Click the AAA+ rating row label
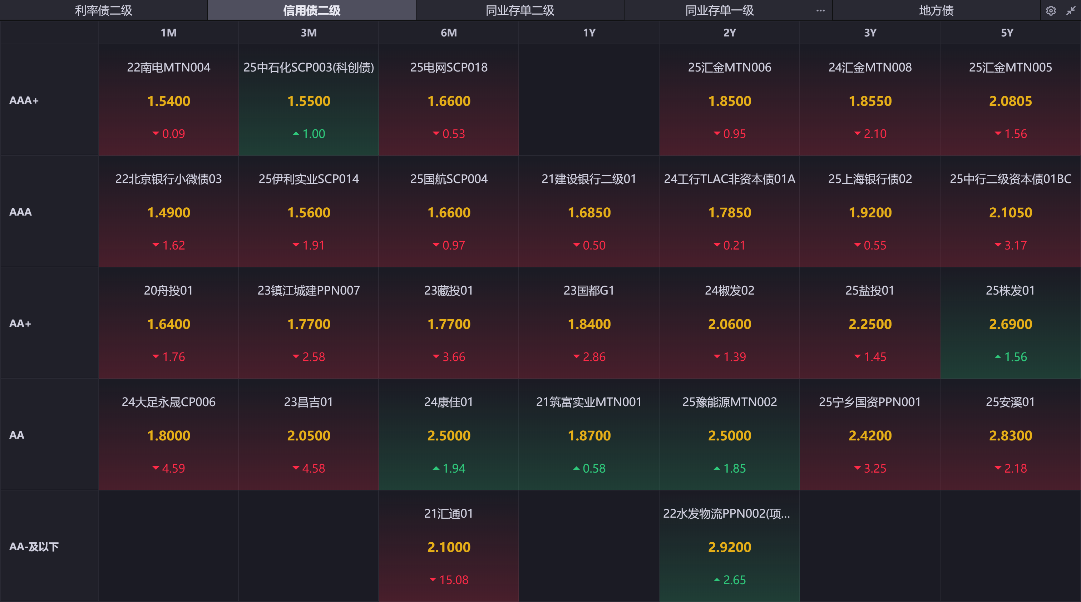 coord(24,100)
